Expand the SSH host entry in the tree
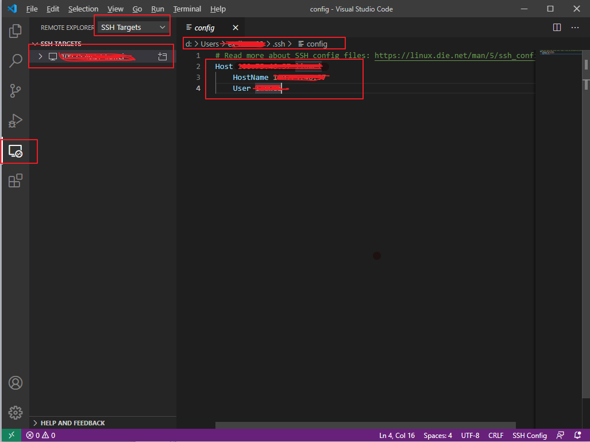590x442 pixels. (40, 56)
